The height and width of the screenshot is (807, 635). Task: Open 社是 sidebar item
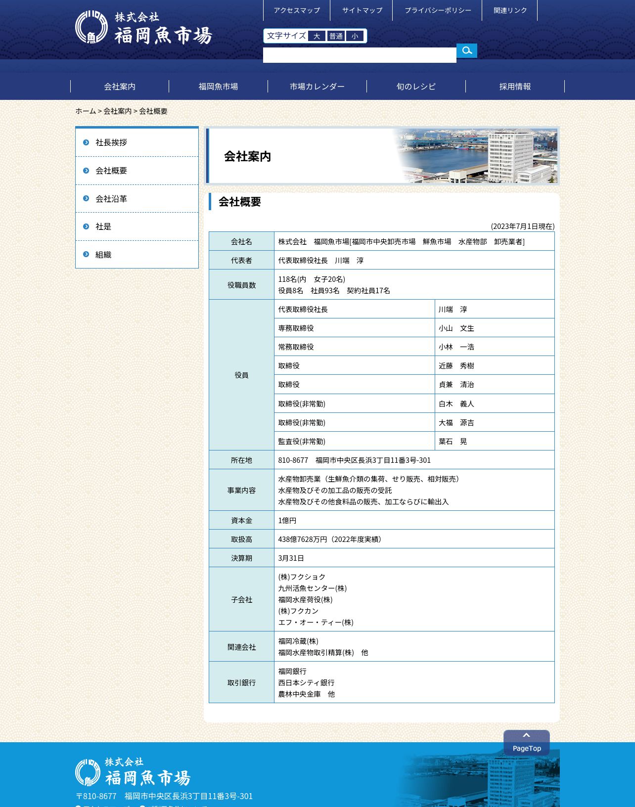coord(137,226)
